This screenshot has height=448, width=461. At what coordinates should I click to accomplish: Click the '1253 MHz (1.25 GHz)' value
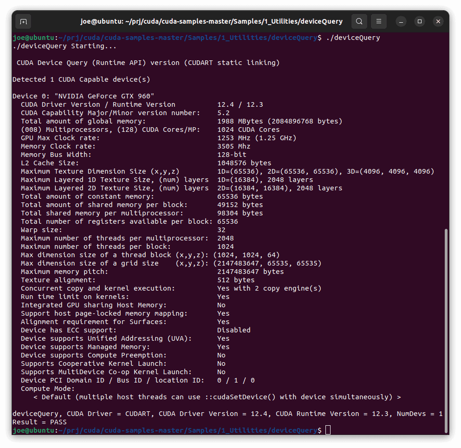click(257, 138)
